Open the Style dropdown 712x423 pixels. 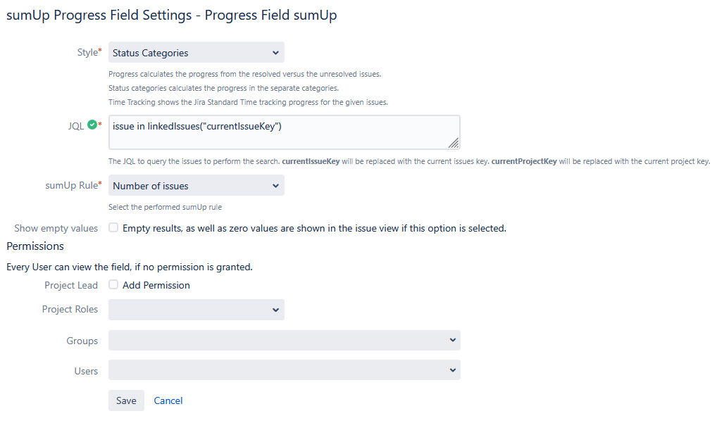pos(196,52)
